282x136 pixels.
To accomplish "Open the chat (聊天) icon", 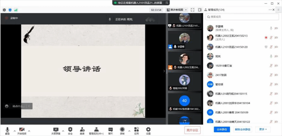I will click(111, 129).
